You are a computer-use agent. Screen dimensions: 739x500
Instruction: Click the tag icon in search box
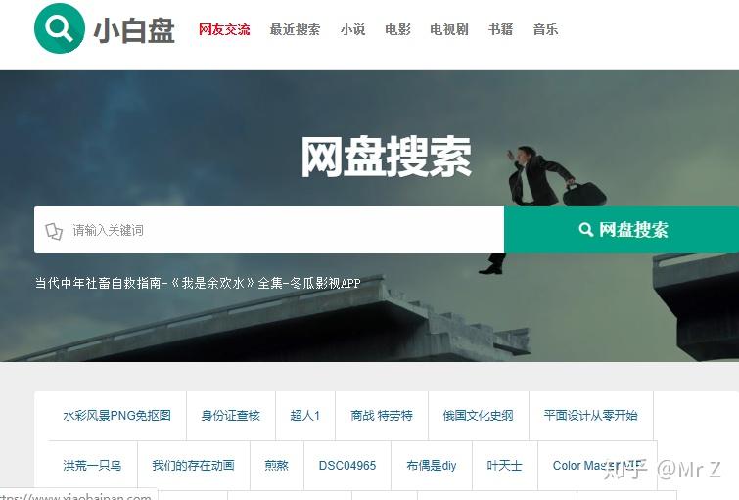[x=54, y=231]
